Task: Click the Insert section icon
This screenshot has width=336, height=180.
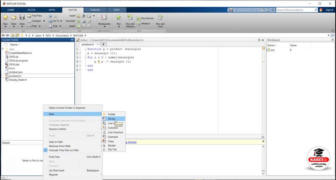Action: (79, 16)
